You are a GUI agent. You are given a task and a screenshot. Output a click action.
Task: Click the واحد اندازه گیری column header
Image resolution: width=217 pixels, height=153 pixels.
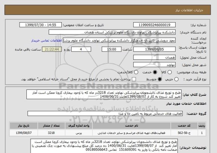[x=79, y=126]
